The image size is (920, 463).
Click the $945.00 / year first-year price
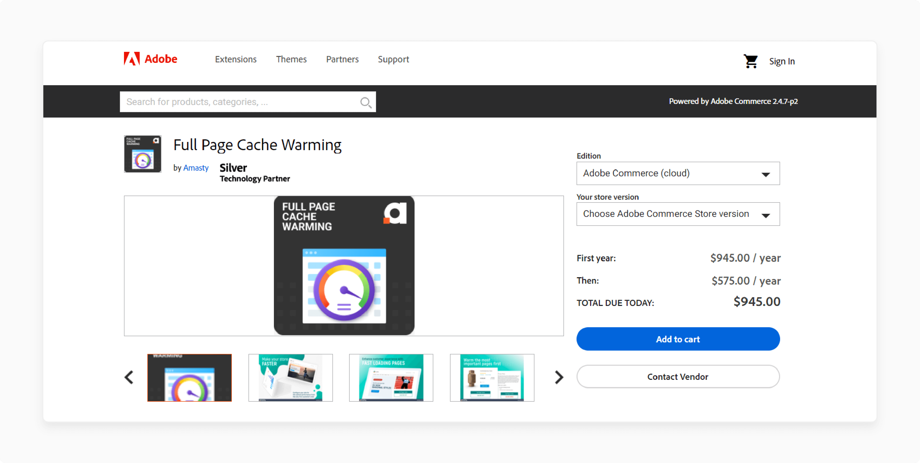pyautogui.click(x=745, y=258)
